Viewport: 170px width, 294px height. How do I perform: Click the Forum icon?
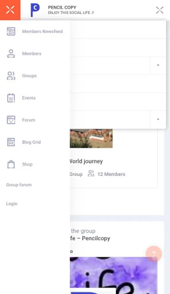coord(11,120)
